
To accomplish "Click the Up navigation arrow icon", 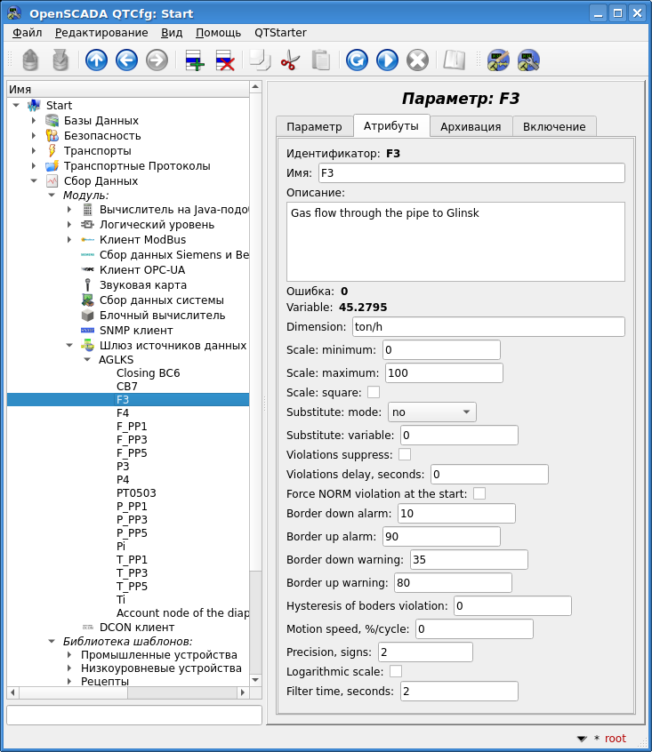I will (96, 60).
